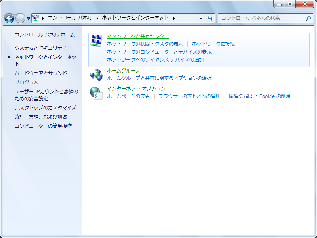Open コンピューターの簡単操作 in sidebar
The image size is (317, 238).
tap(43, 126)
